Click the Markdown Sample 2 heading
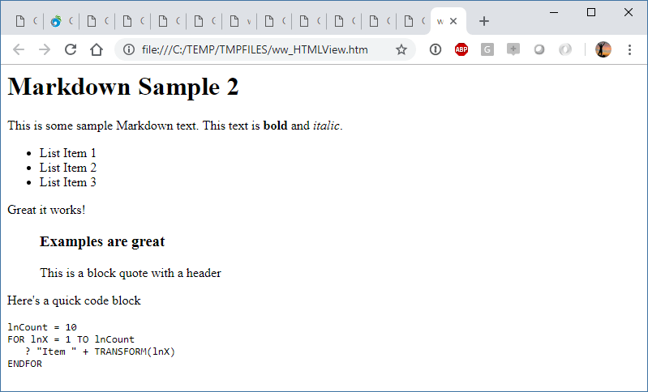 (x=123, y=87)
